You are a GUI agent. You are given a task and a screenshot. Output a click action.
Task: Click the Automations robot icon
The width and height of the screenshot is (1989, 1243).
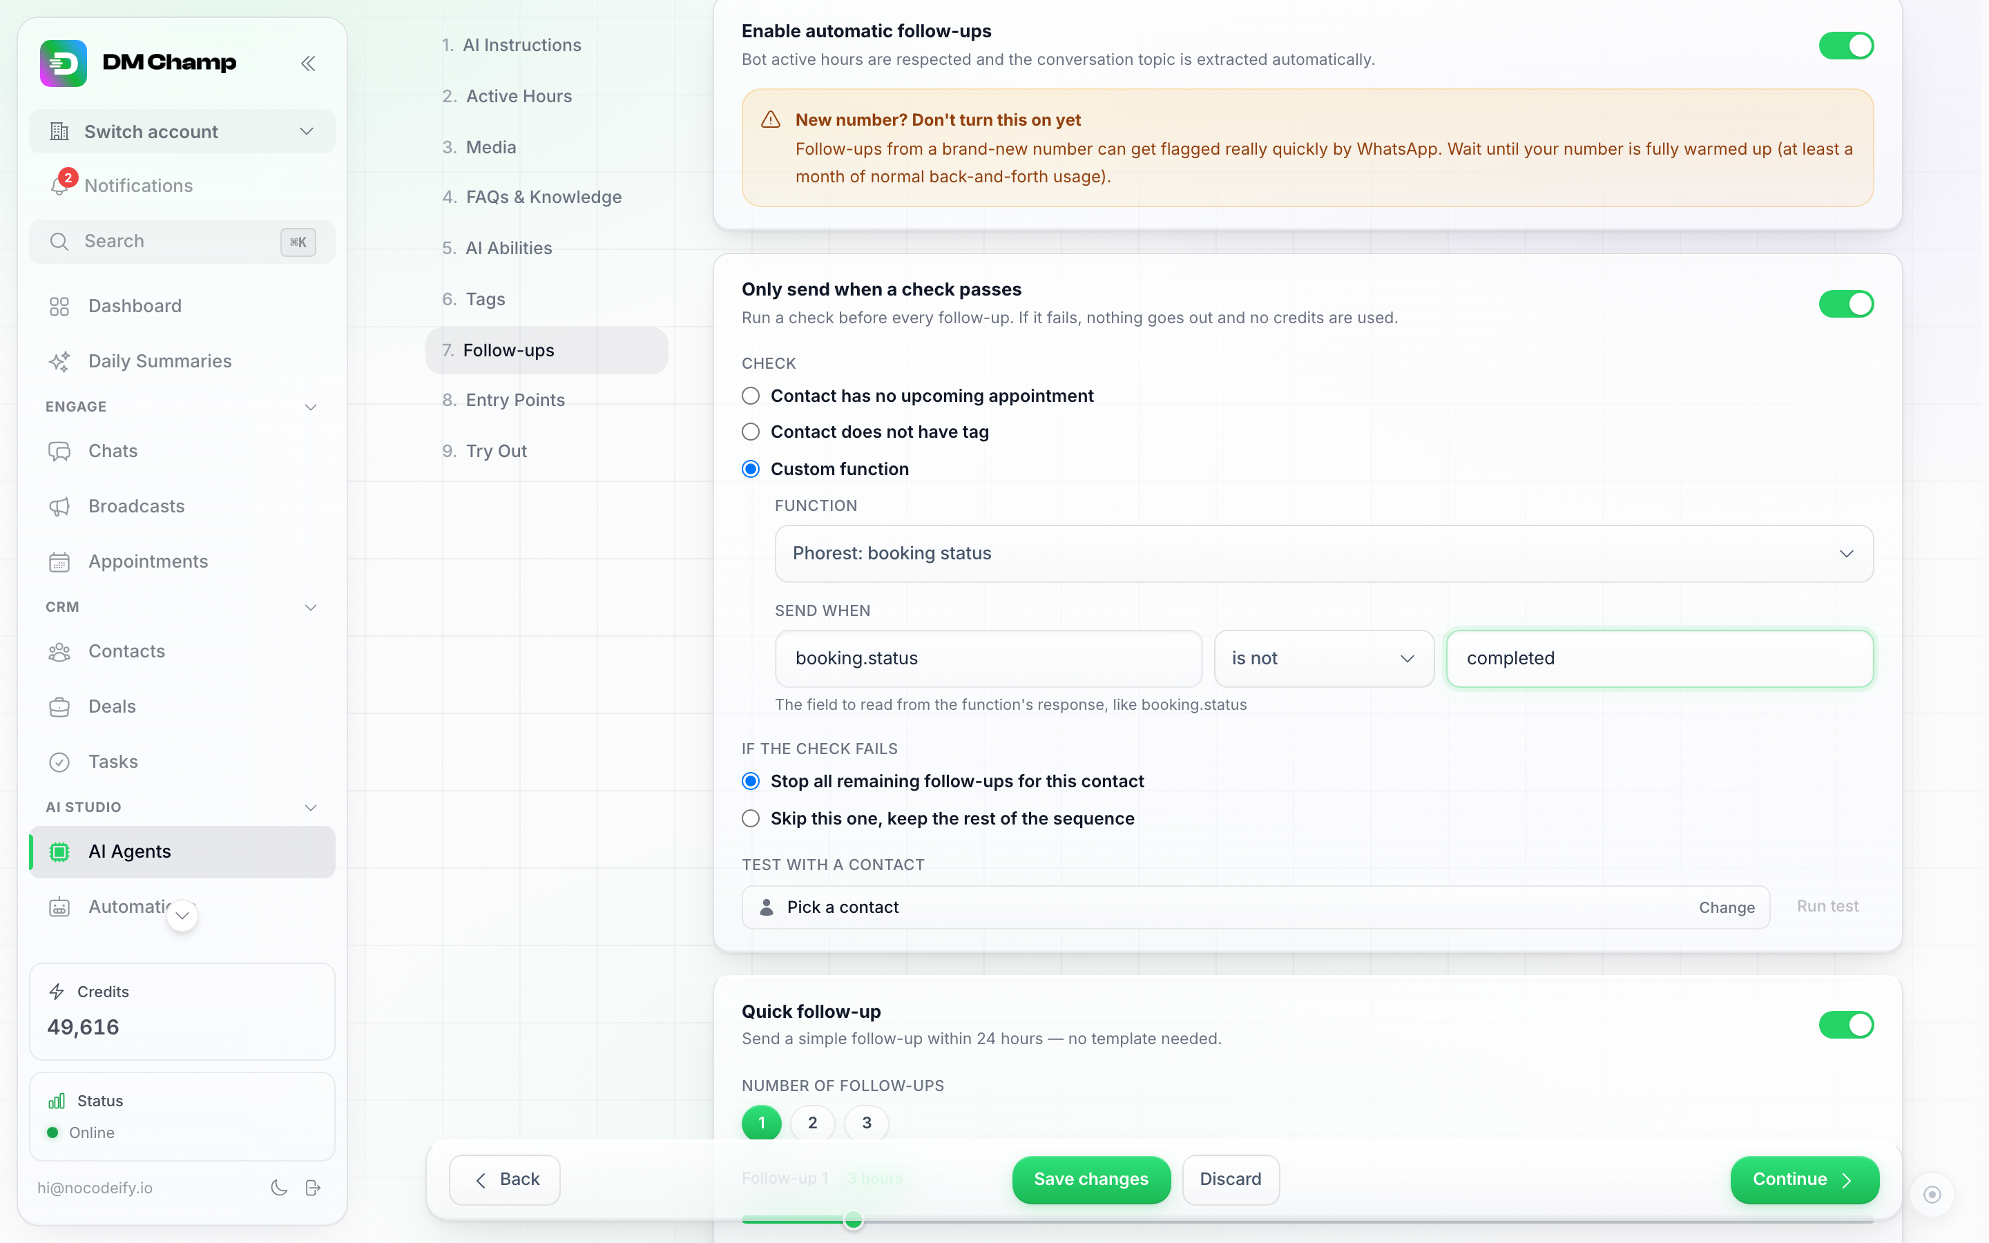point(59,907)
